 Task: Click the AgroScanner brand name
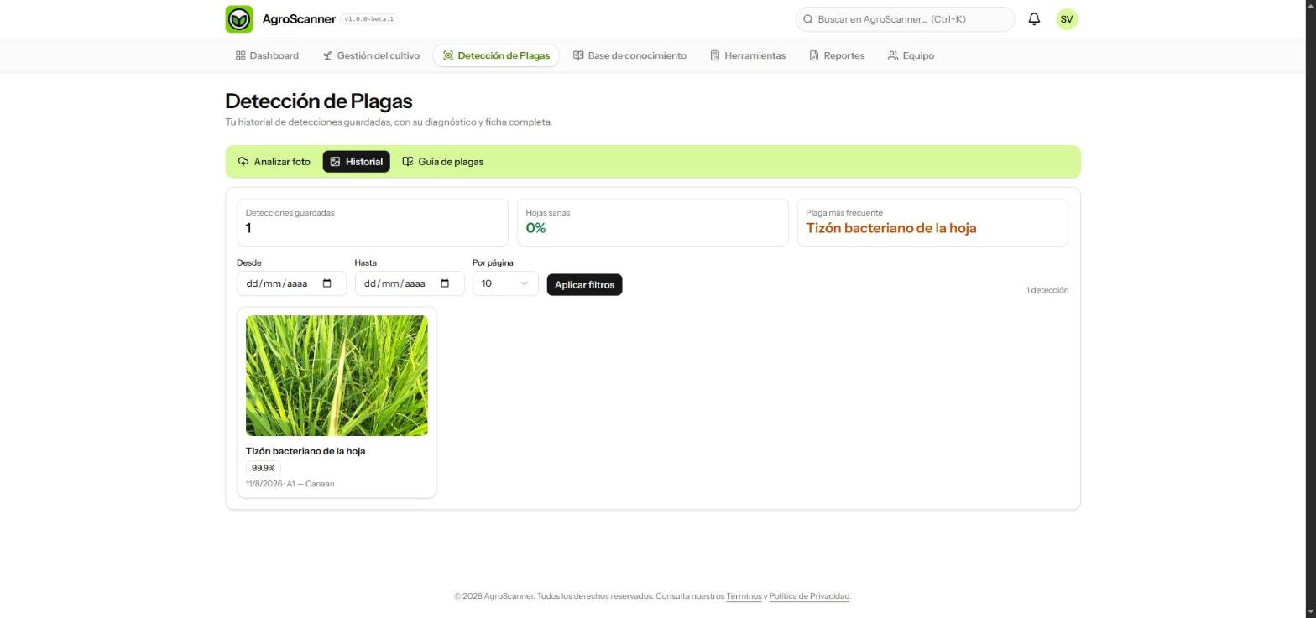click(x=299, y=19)
